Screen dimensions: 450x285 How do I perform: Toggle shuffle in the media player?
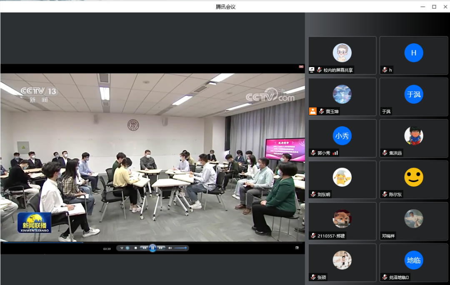122,248
